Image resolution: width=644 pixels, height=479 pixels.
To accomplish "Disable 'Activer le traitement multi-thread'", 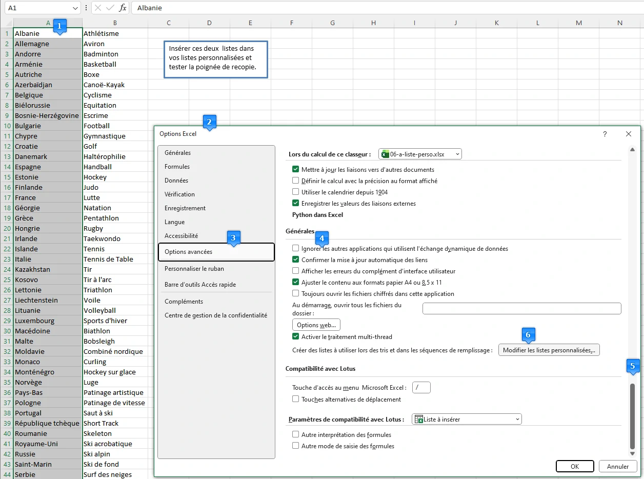I will click(x=296, y=337).
